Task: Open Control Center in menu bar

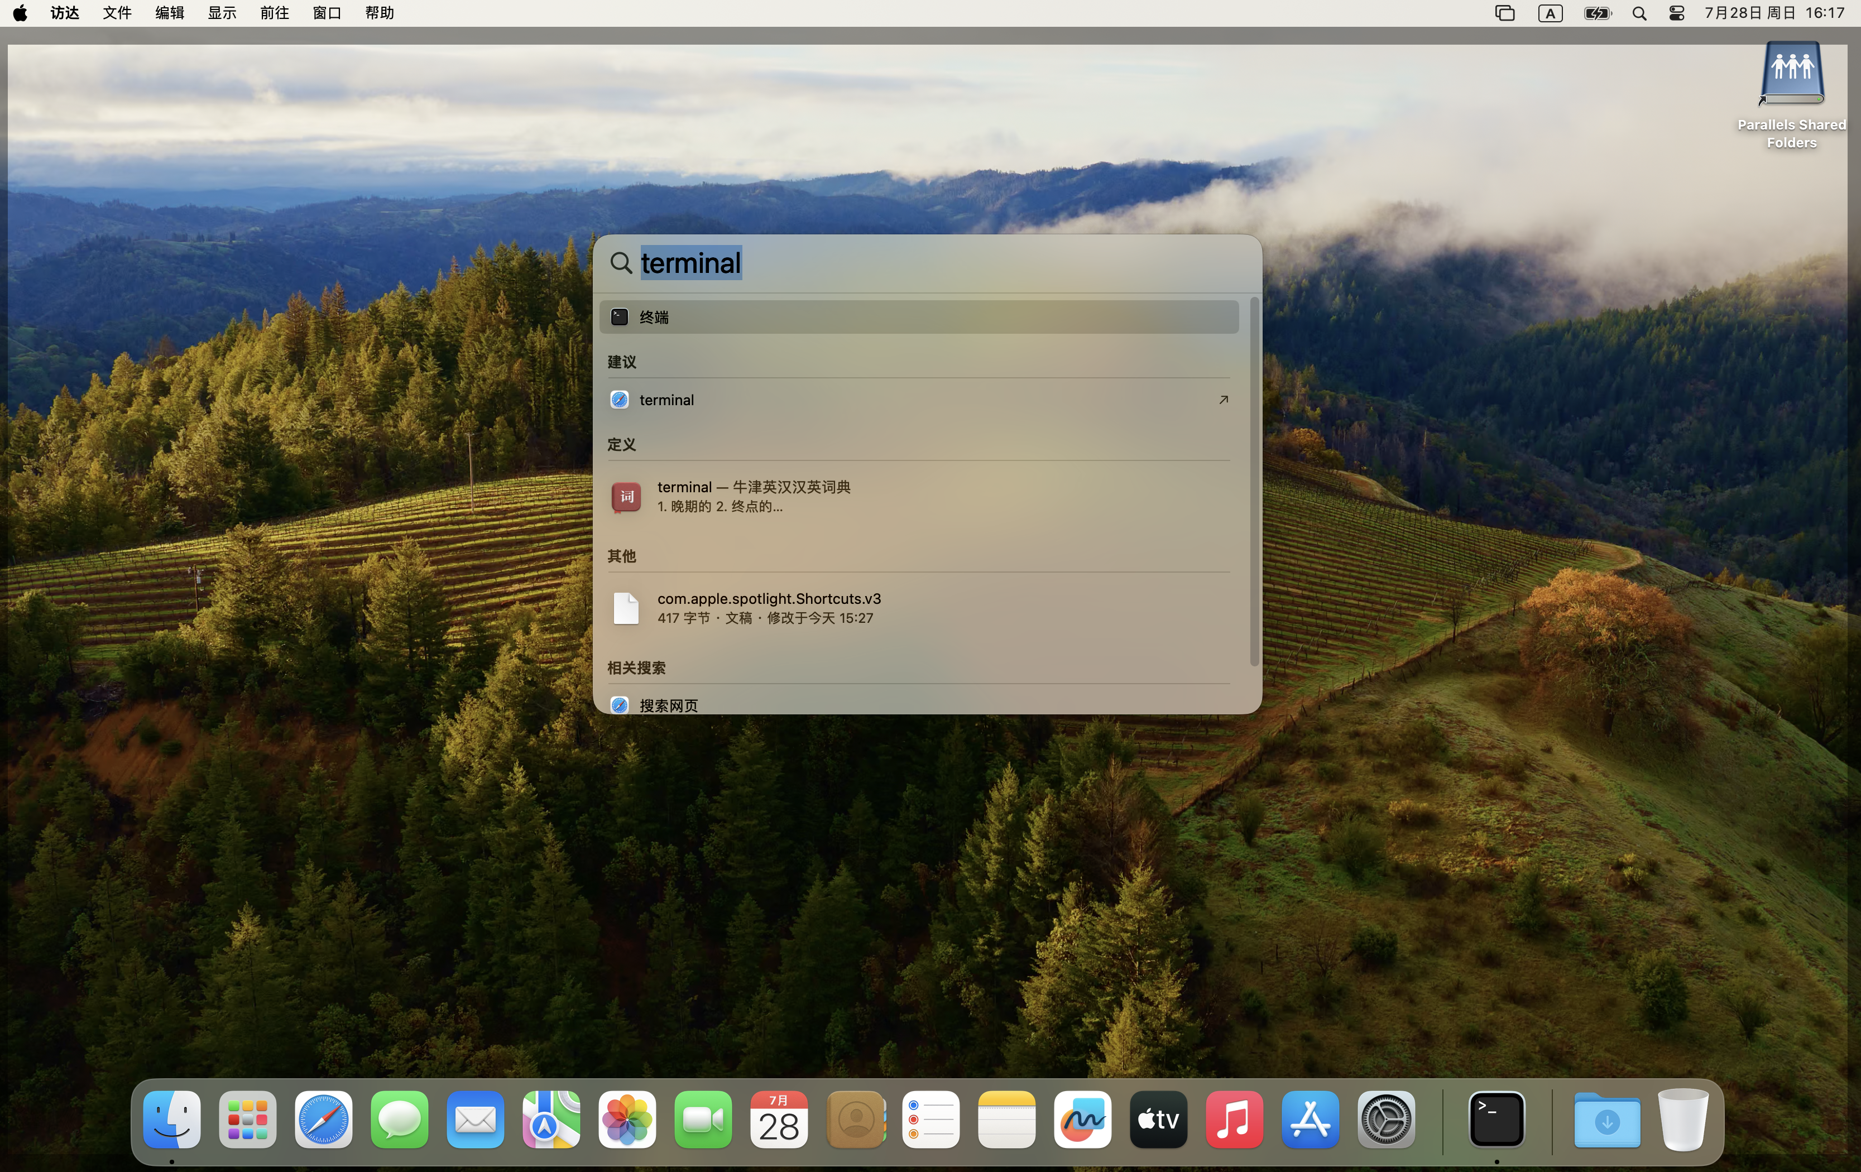Action: [1676, 13]
